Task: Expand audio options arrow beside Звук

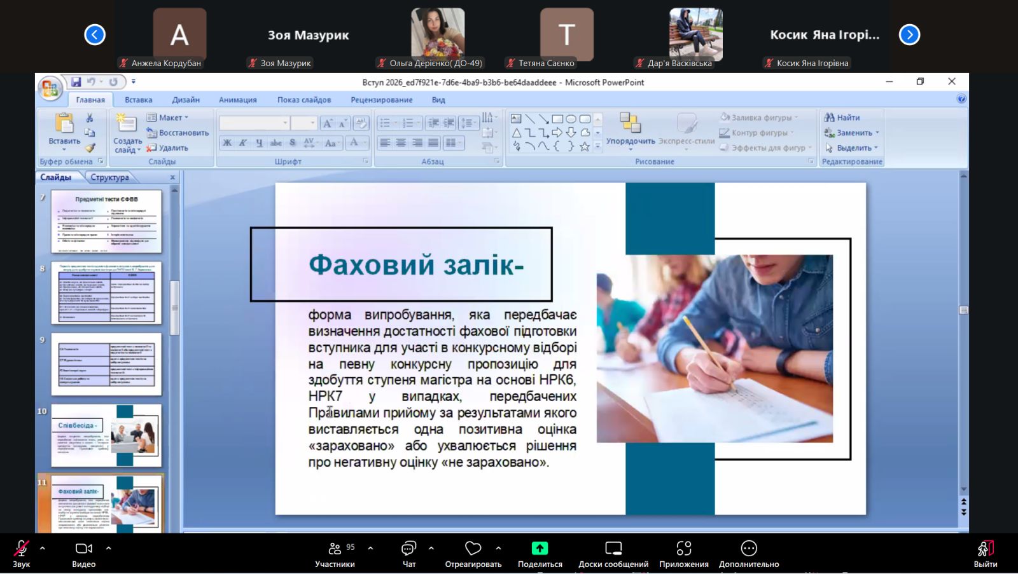Action: 43,548
